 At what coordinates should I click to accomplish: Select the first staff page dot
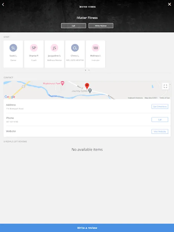(x=86, y=70)
